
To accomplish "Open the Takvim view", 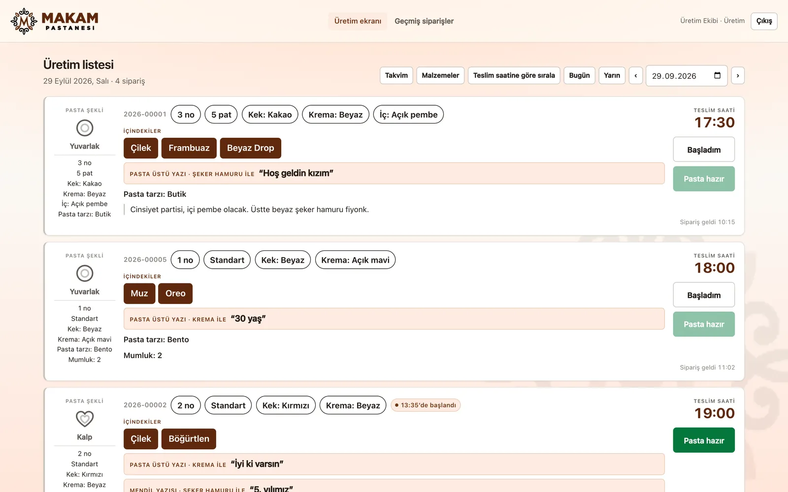I will click(396, 75).
